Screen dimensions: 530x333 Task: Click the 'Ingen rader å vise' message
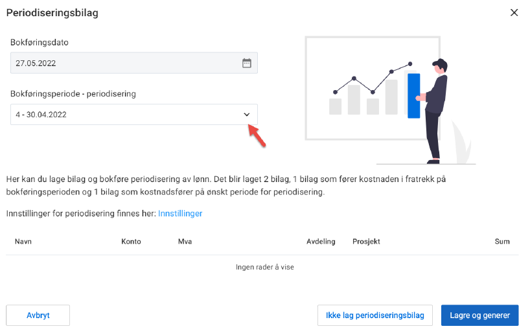pyautogui.click(x=264, y=267)
